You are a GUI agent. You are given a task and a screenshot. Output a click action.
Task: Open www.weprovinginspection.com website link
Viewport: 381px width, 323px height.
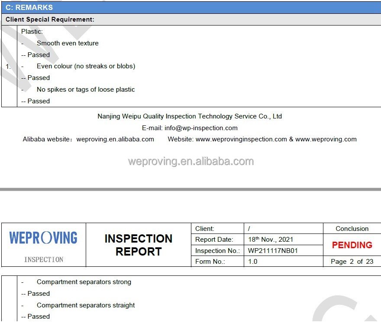241,139
